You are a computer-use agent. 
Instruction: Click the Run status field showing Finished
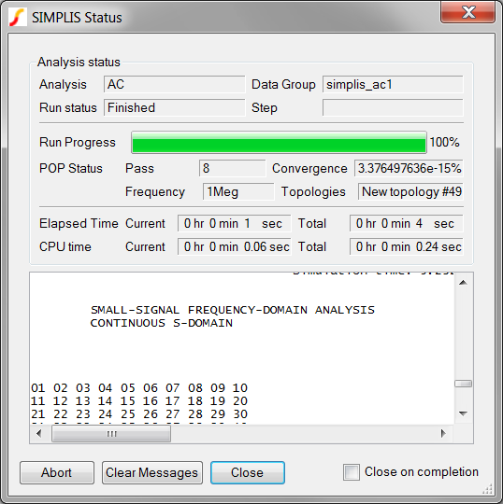[174, 107]
